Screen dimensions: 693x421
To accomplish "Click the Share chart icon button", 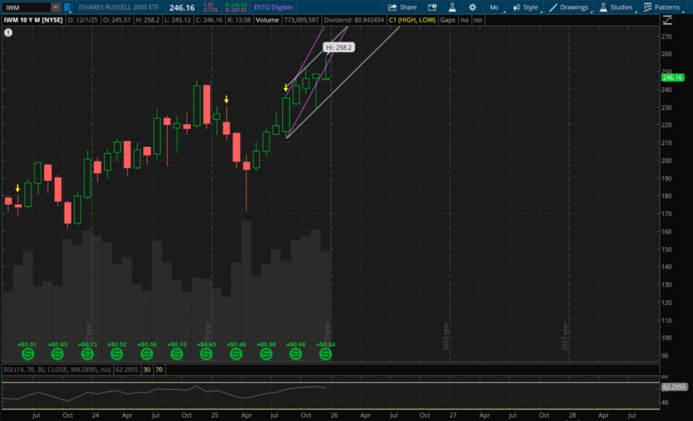I will 402,7.
